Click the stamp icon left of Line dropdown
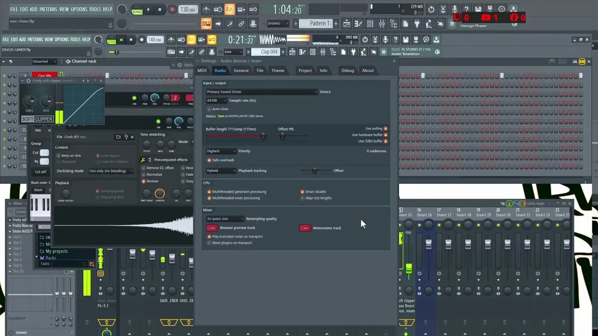 tap(212, 52)
